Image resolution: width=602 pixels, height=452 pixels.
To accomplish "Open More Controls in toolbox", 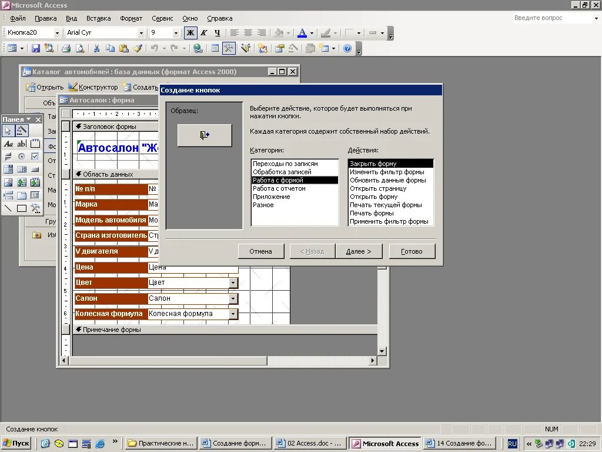I will 35,208.
